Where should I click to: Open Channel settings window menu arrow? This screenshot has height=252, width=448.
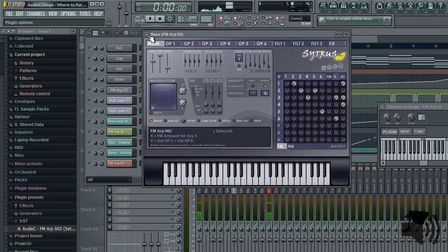(382, 107)
